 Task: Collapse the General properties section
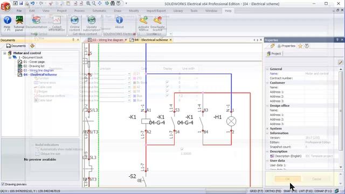click(267, 69)
